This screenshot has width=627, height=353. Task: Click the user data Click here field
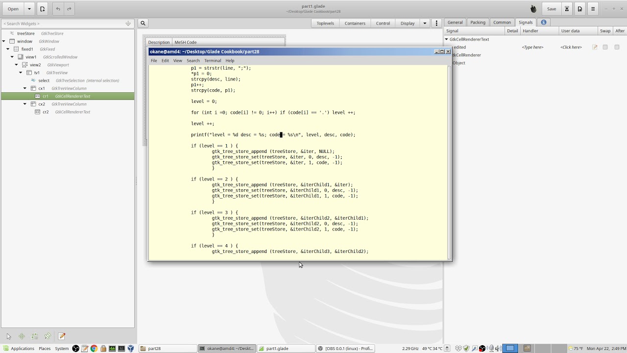point(571,47)
